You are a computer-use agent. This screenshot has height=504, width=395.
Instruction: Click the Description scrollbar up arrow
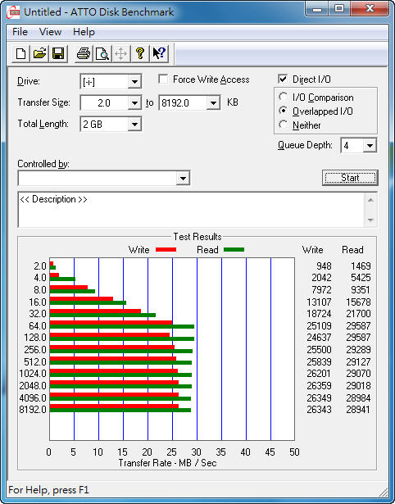tap(370, 200)
